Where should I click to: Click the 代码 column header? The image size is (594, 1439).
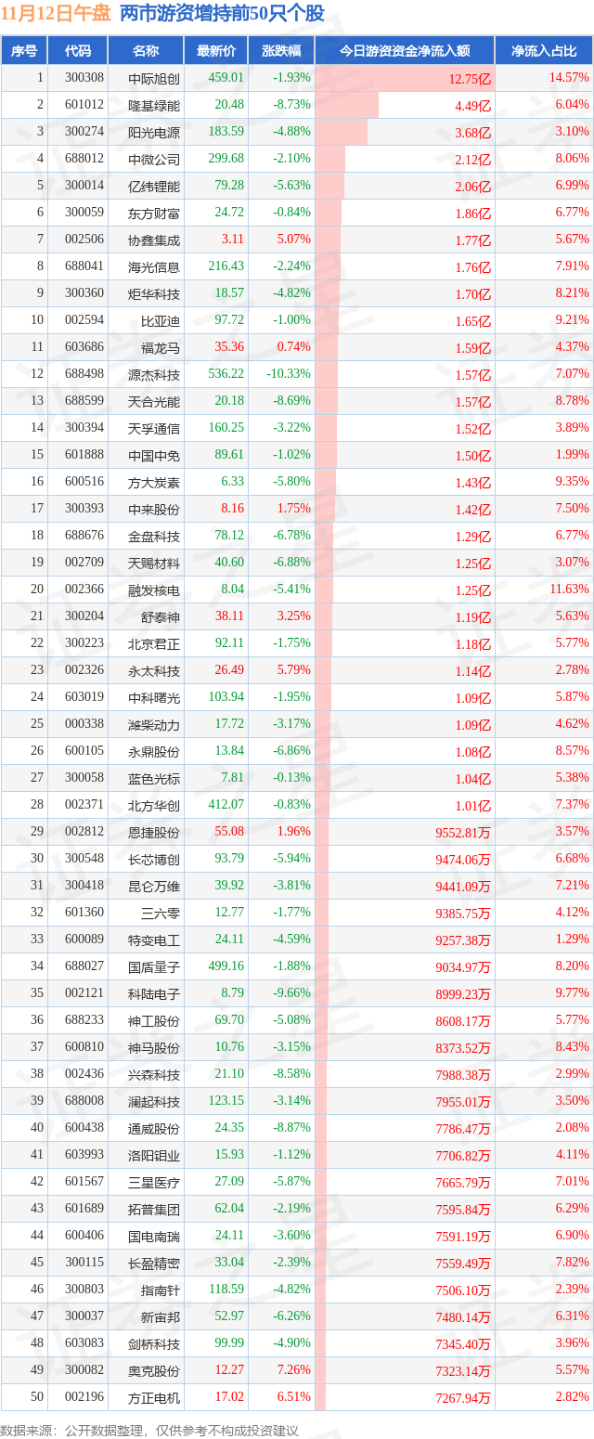click(x=78, y=51)
